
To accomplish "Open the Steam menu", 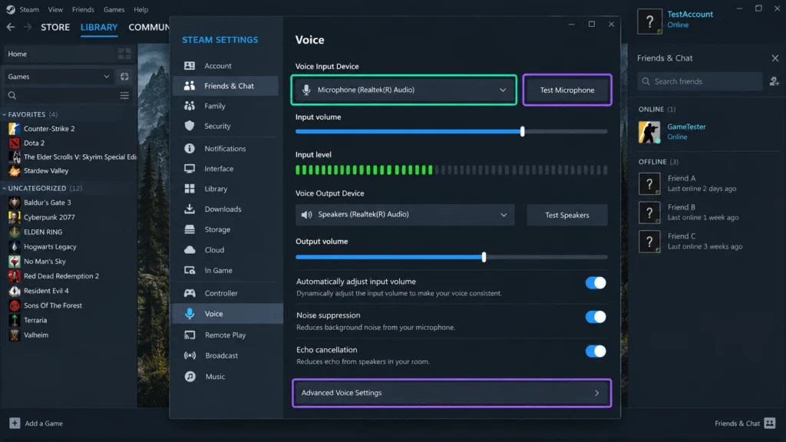I will click(29, 9).
